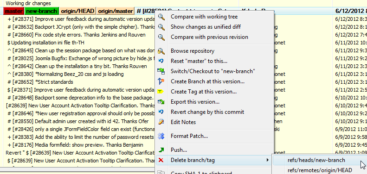
Task: Select the Working dir changes row
Action: click(184, 4)
